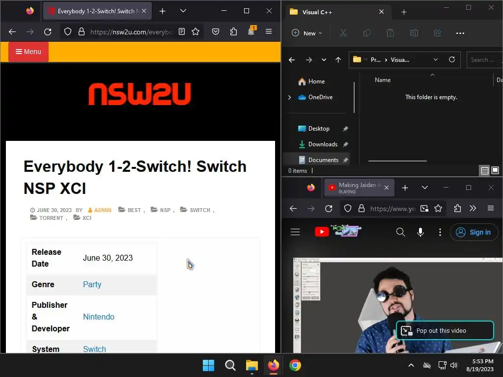Open tracking protection shield on nsw2u window
The image size is (503, 377).
click(68, 32)
